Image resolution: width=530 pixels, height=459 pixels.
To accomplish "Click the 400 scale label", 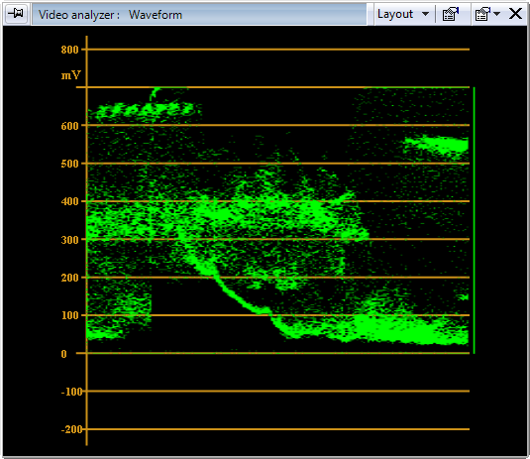I will pos(69,201).
